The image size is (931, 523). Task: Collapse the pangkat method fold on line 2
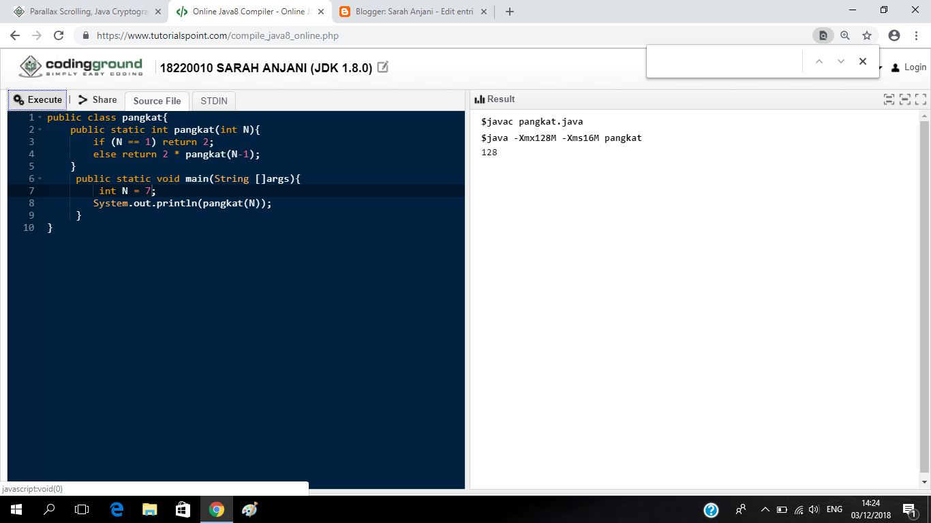click(x=40, y=129)
